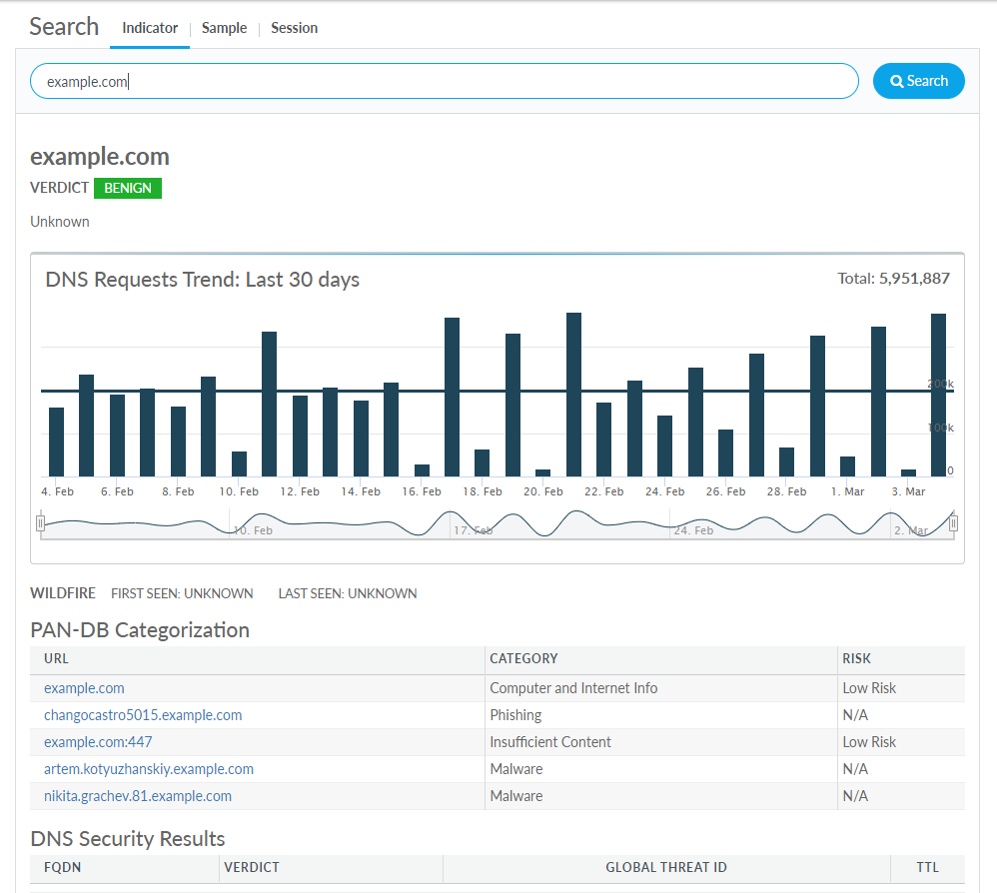This screenshot has height=893, width=997.
Task: Open the example.com:447 link
Action: [98, 742]
